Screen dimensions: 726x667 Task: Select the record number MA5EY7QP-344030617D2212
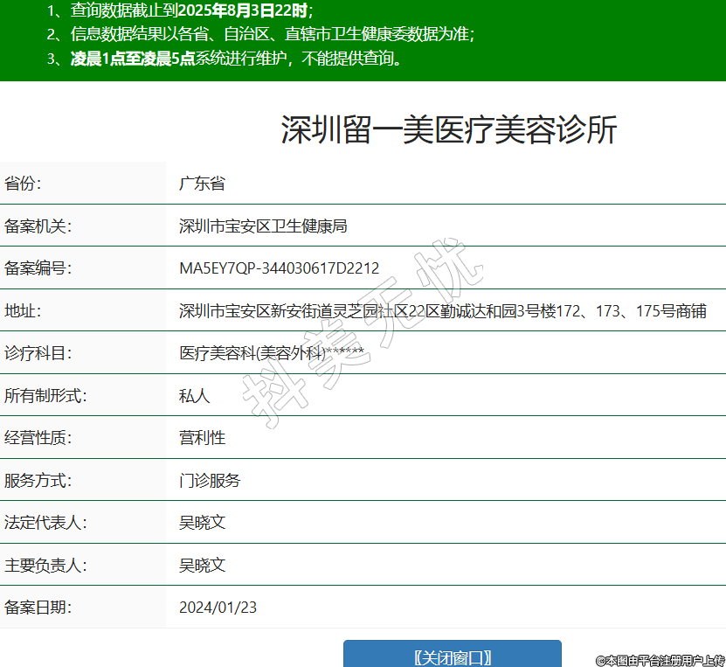[x=279, y=268]
